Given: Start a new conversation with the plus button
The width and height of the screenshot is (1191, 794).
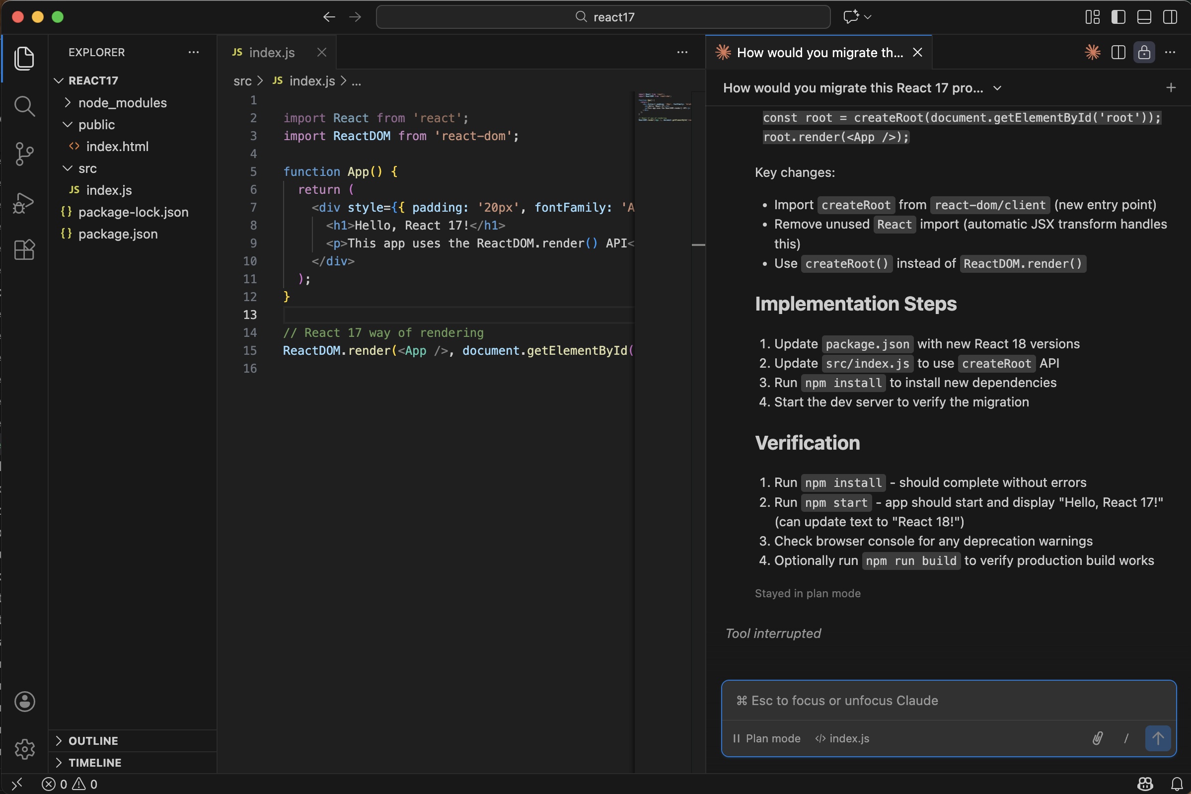Looking at the screenshot, I should coord(1171,87).
